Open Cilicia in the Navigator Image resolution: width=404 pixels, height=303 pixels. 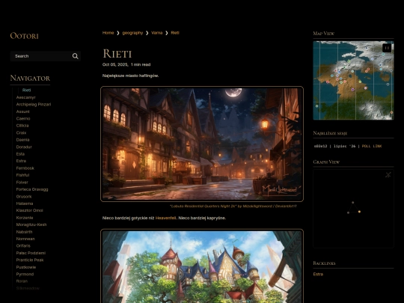click(x=22, y=126)
